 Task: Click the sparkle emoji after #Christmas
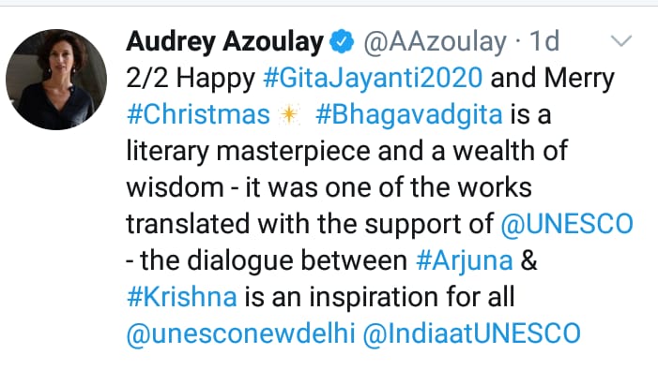click(x=289, y=114)
